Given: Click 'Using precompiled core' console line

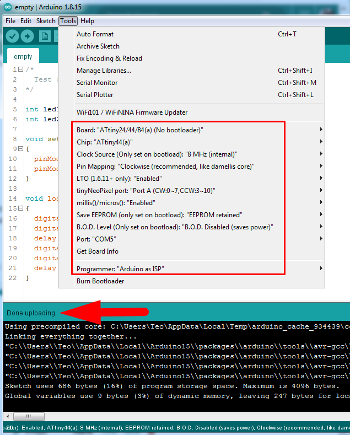Looking at the screenshot, I should pos(177,327).
